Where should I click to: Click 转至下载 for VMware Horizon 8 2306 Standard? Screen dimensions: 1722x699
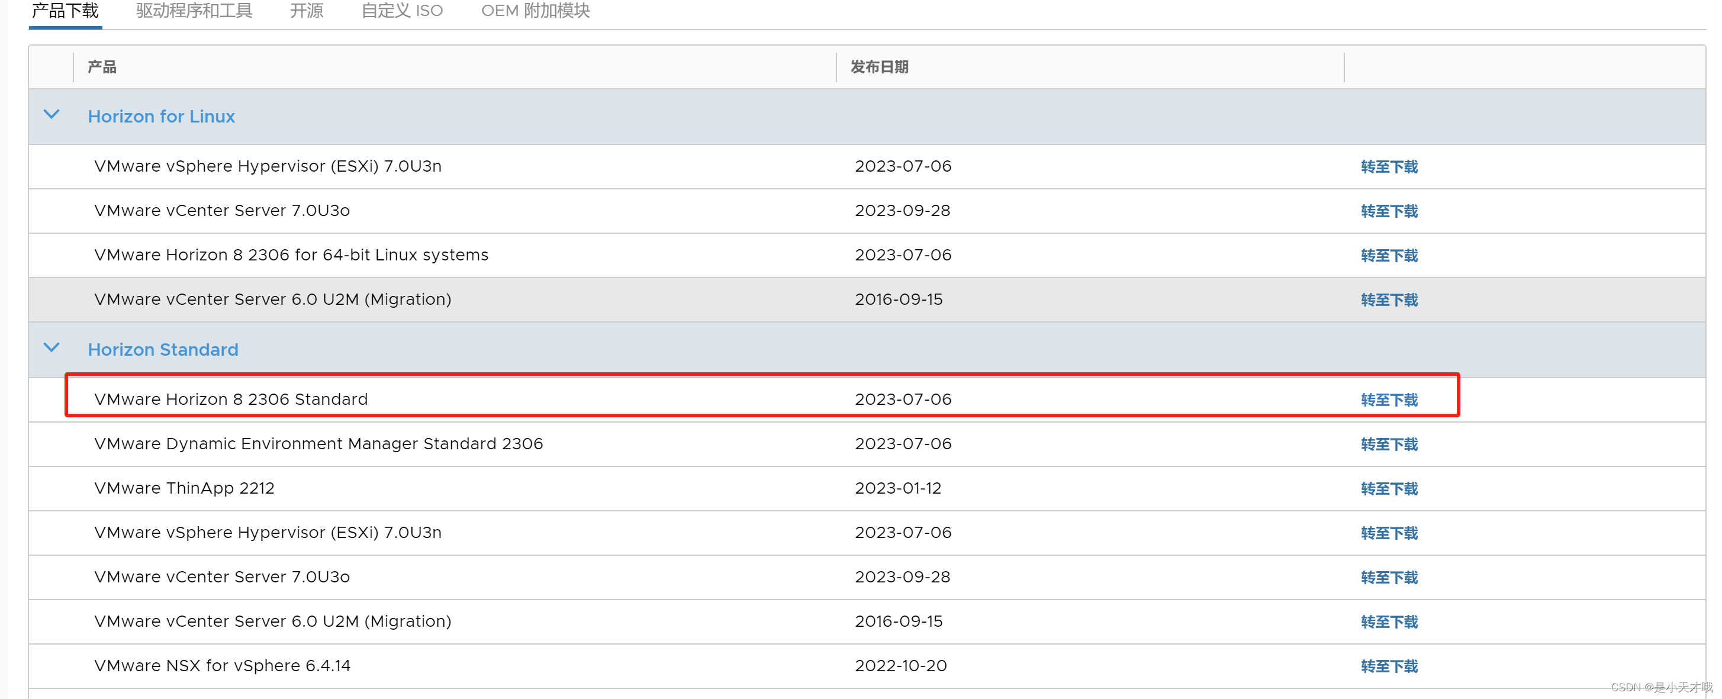point(1389,400)
